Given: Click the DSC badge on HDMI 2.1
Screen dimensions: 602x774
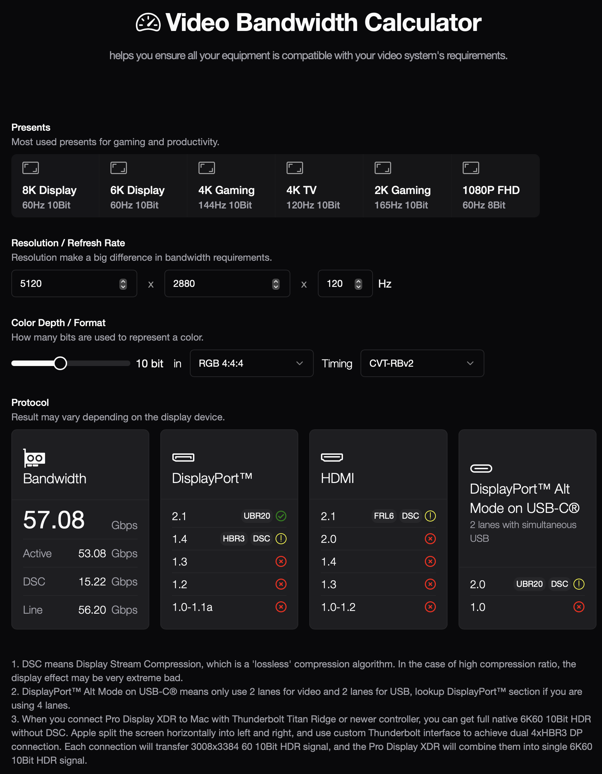Looking at the screenshot, I should pos(411,516).
